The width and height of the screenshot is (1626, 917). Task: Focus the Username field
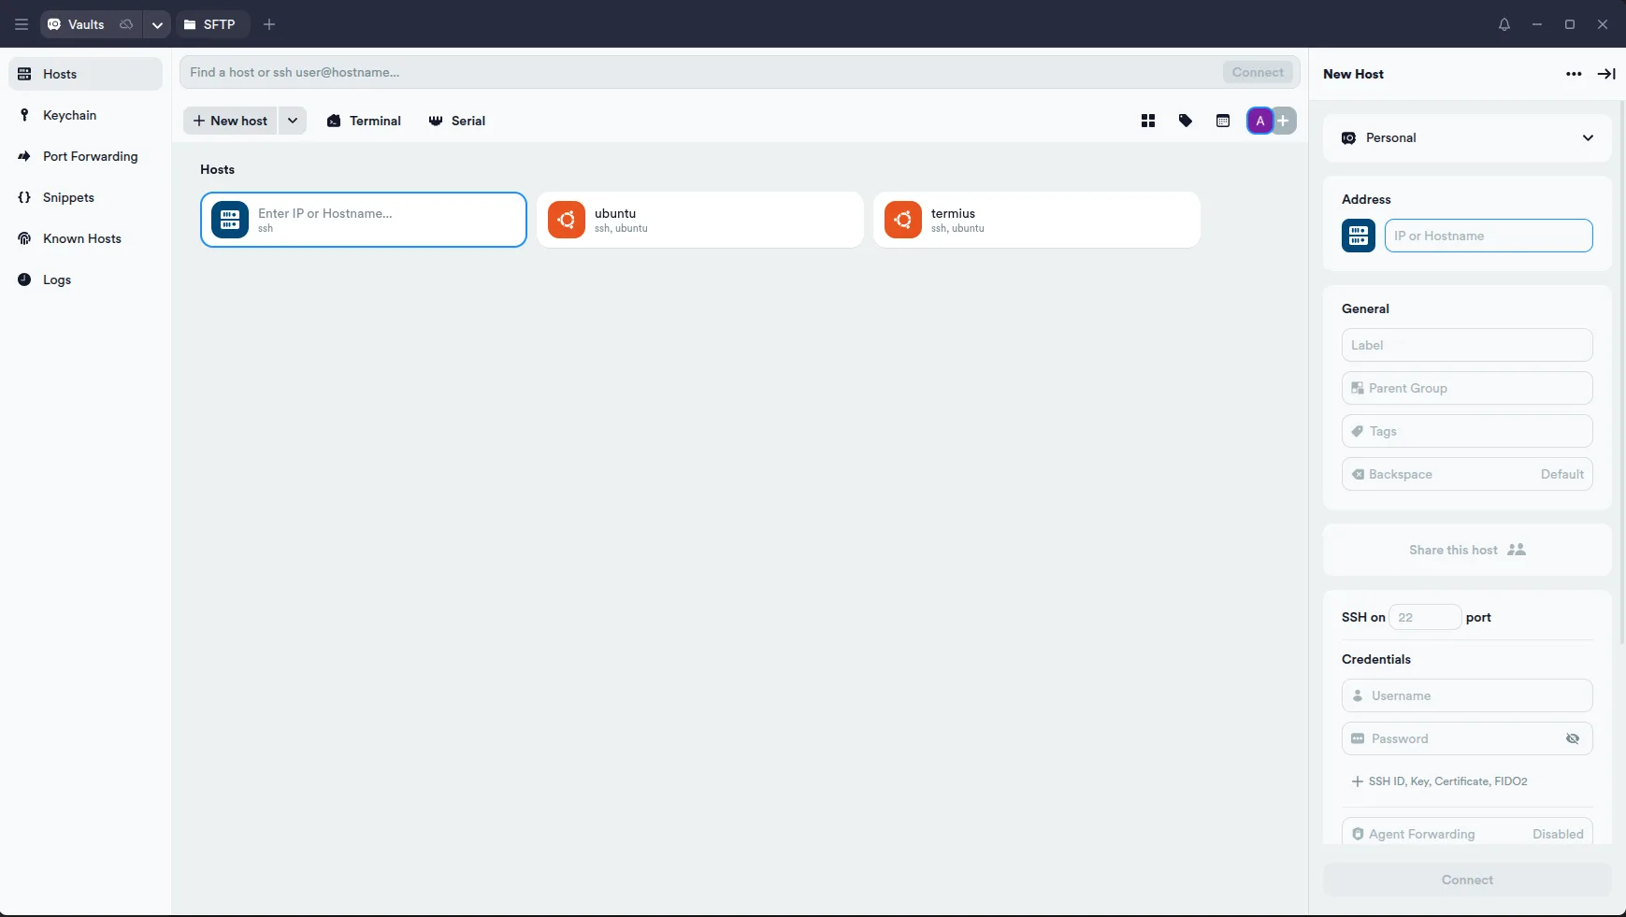point(1467,695)
